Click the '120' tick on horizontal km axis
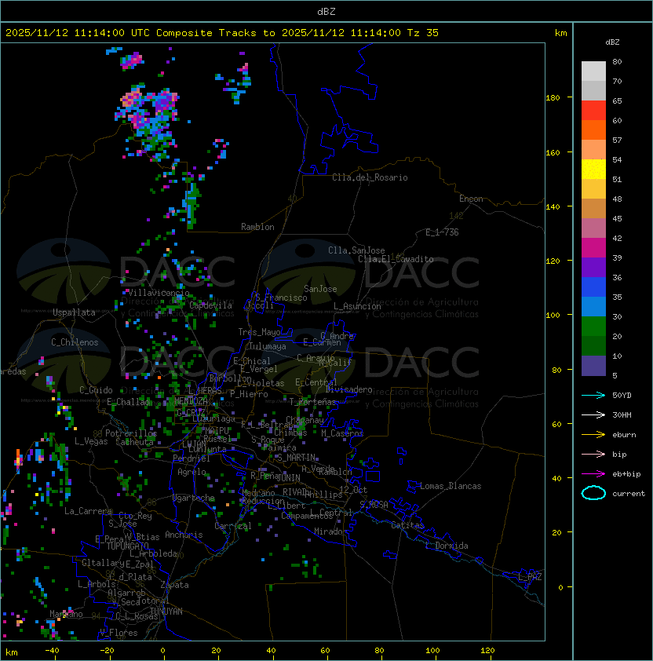This screenshot has width=653, height=661. [487, 650]
